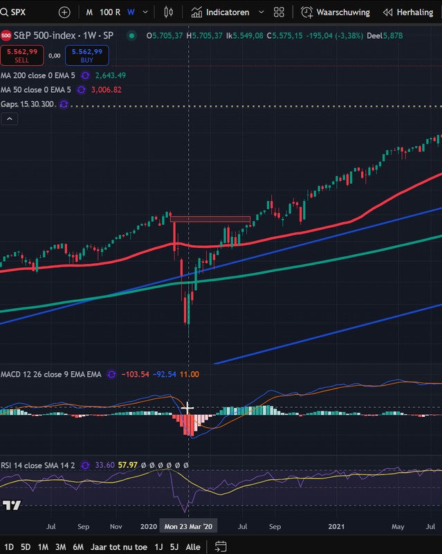Click the Gaps indicator refresh icon
442x554 pixels.
[64, 105]
